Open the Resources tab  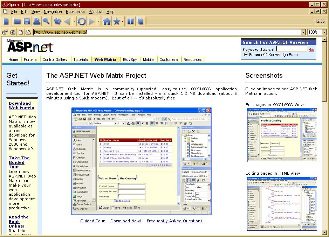click(193, 60)
